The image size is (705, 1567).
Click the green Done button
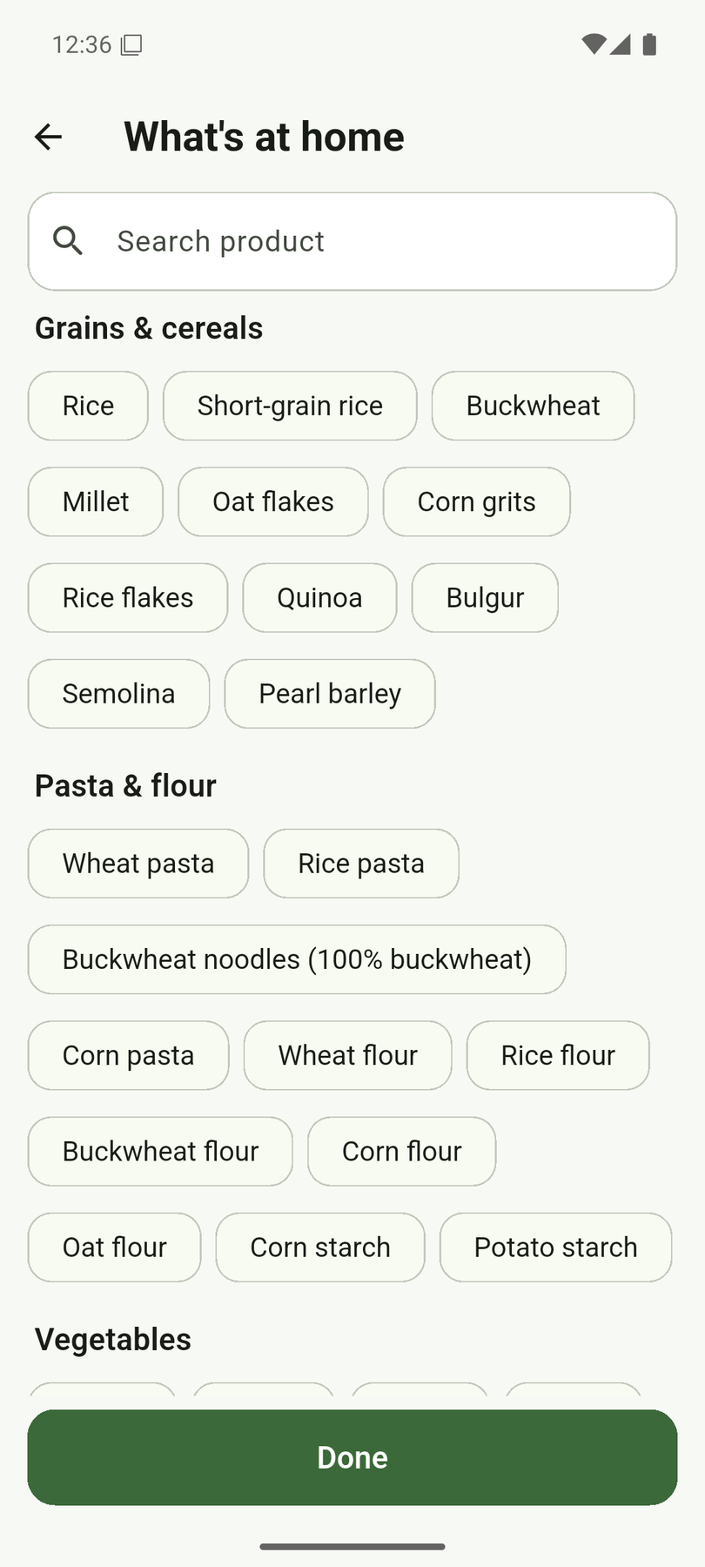click(352, 1457)
